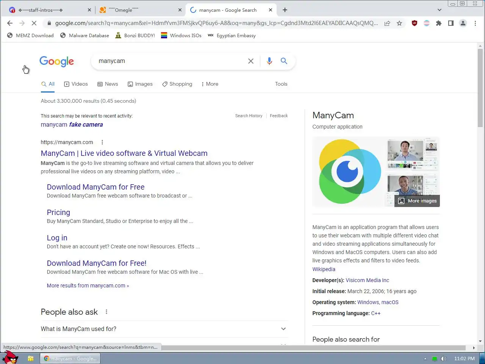Submit search with magnifier icon
The height and width of the screenshot is (364, 485).
tap(284, 61)
